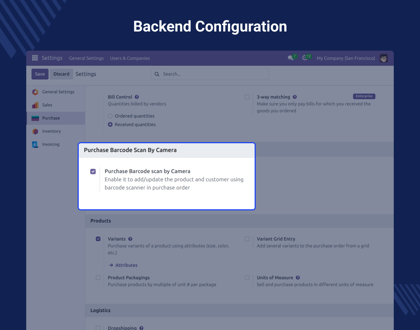Open the apps grid menu icon

(x=35, y=58)
